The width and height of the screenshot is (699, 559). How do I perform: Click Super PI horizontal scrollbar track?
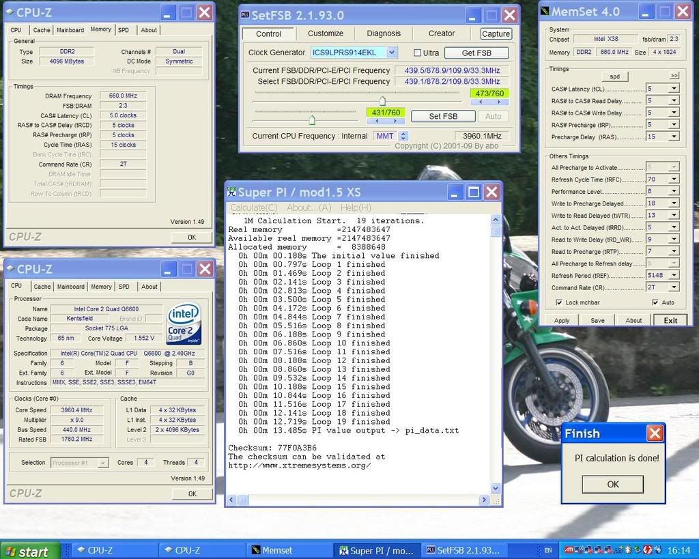coord(363,500)
